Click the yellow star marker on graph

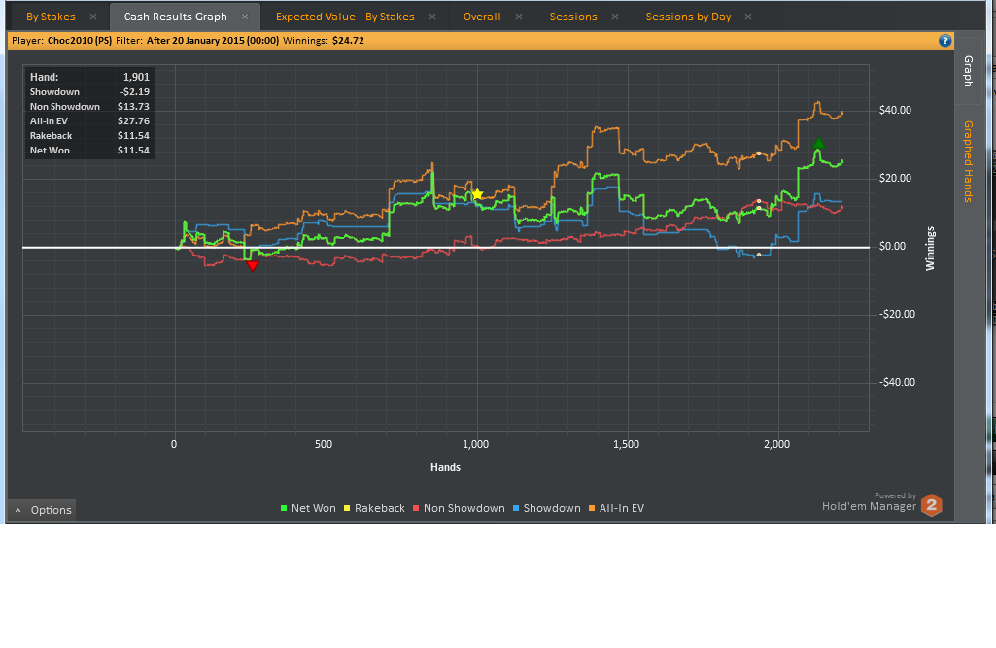(x=478, y=194)
